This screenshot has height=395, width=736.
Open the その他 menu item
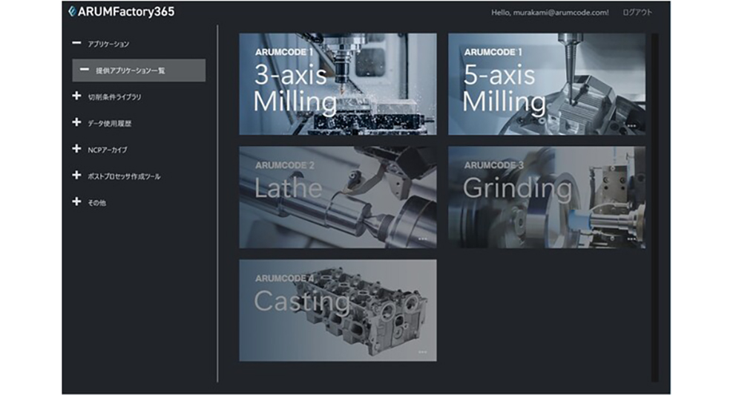click(x=96, y=202)
